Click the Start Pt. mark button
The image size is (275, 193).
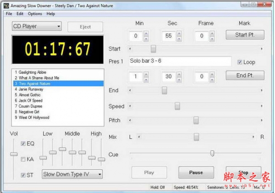click(245, 35)
